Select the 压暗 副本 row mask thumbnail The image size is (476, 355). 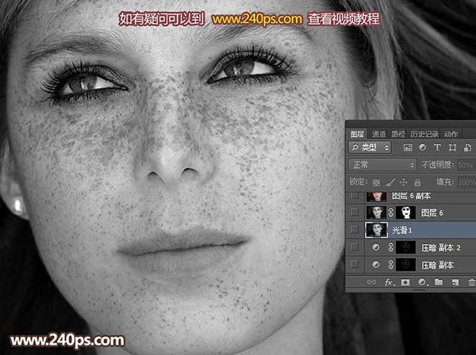coord(405,265)
